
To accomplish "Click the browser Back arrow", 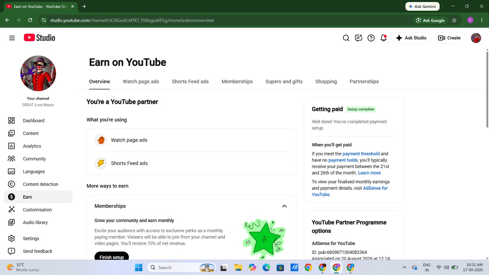I will point(7,20).
